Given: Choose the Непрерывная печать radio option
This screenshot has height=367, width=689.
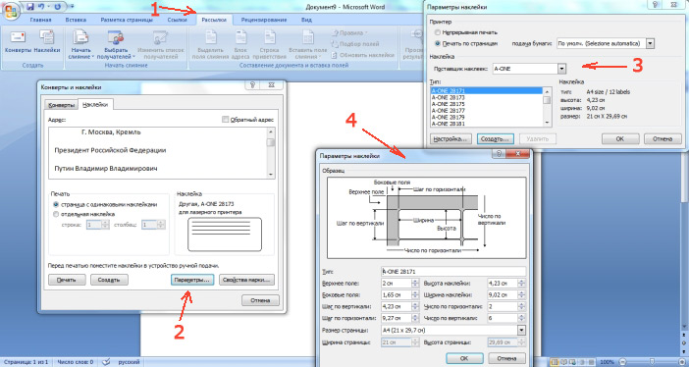Looking at the screenshot, I should coord(437,32).
